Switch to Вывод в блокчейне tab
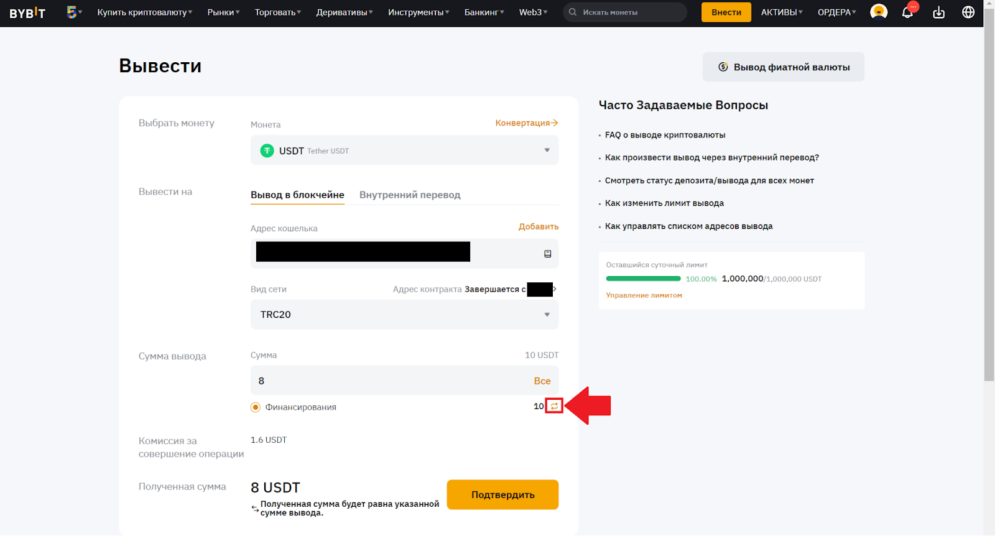 [297, 195]
